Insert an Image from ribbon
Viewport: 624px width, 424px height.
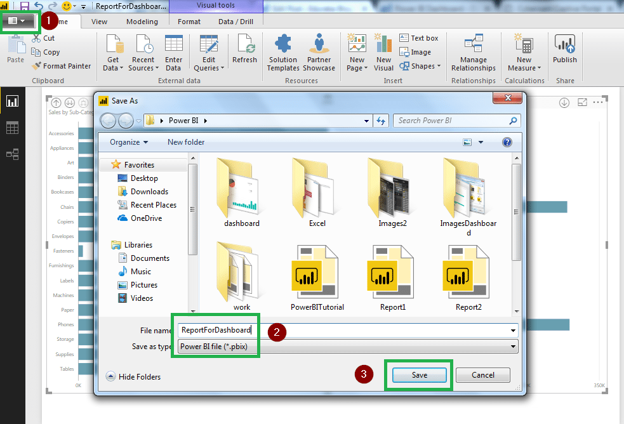coord(415,52)
